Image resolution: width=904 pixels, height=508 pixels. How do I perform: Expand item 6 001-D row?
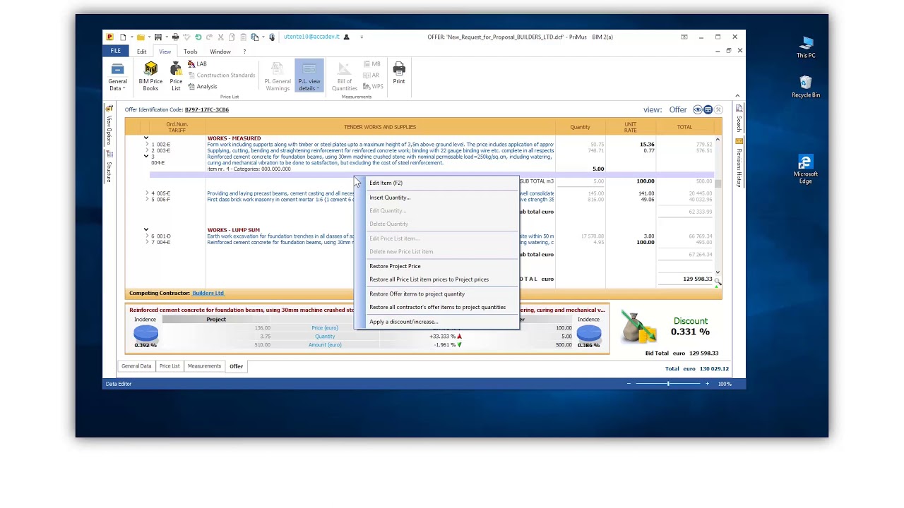click(147, 236)
